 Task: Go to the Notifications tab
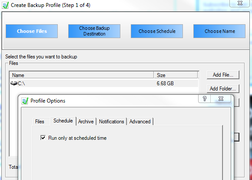click(112, 122)
